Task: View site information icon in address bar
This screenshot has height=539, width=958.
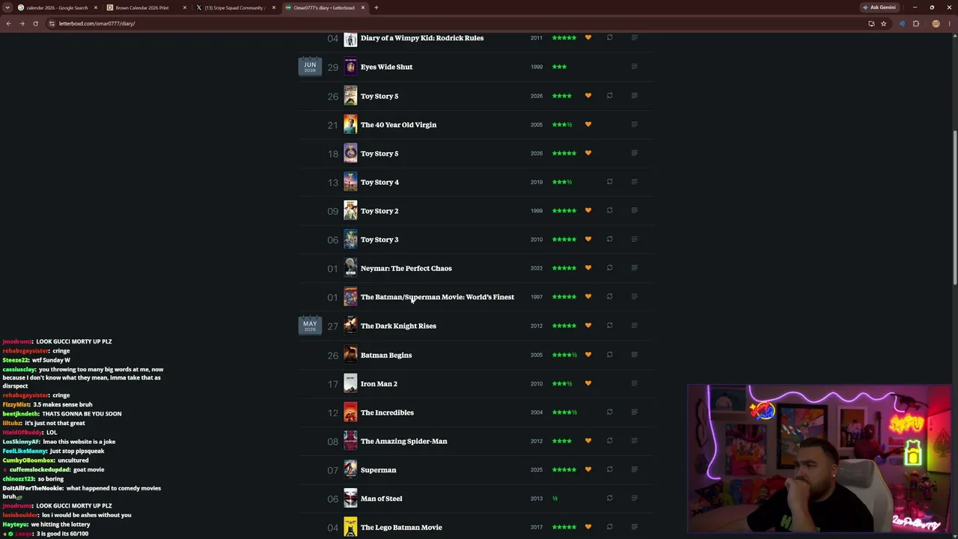Action: coord(52,23)
